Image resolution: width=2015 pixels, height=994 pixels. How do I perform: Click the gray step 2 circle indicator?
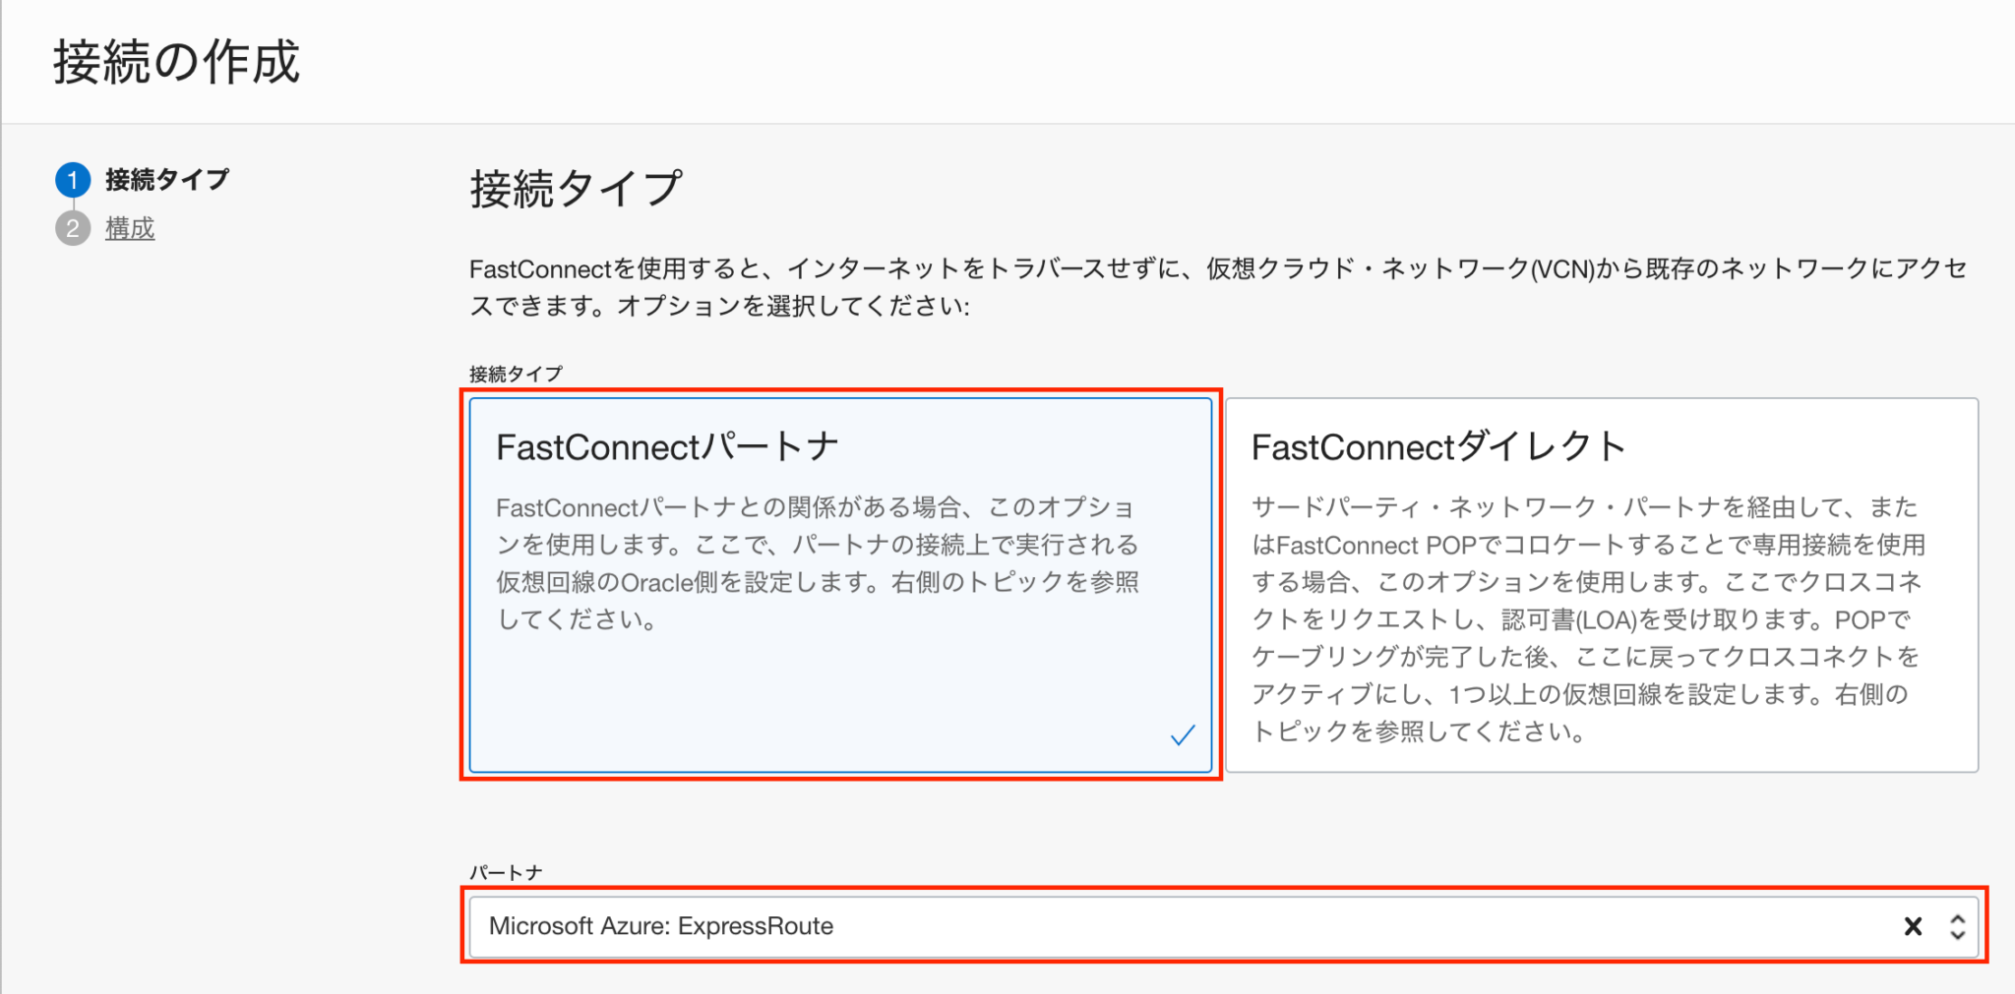pyautogui.click(x=73, y=228)
